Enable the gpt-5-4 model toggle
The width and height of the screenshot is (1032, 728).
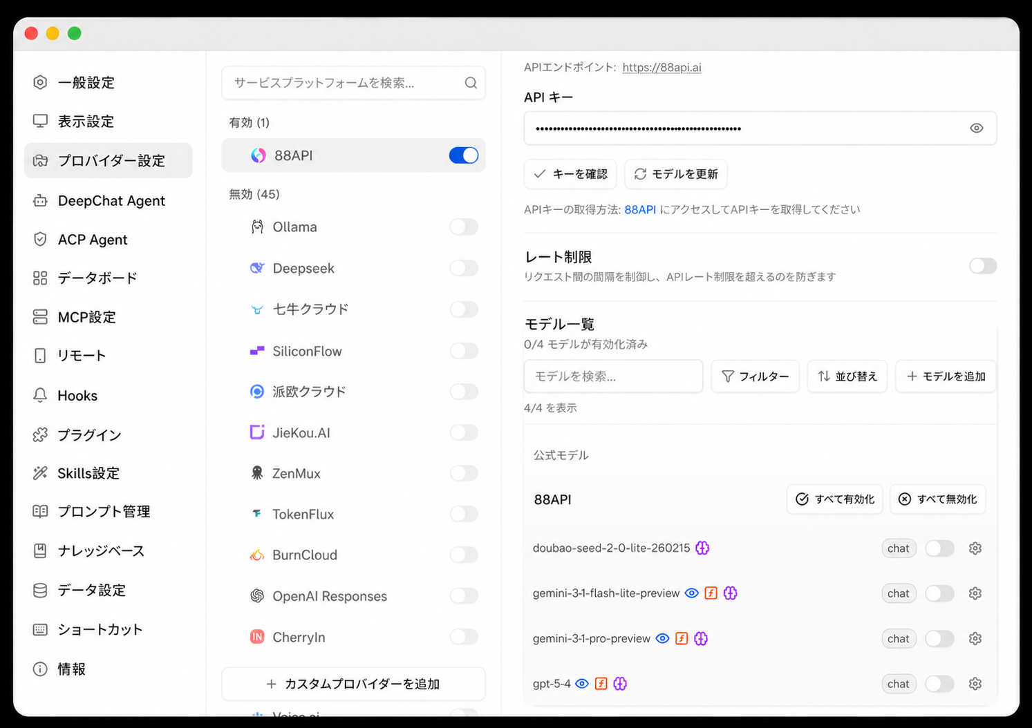point(939,684)
